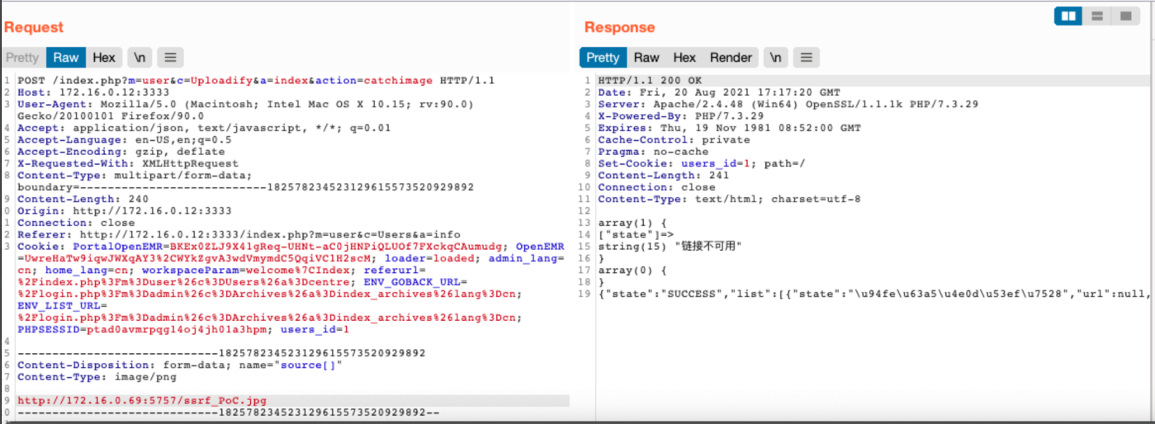Click the boundary= value line in request

point(245,187)
